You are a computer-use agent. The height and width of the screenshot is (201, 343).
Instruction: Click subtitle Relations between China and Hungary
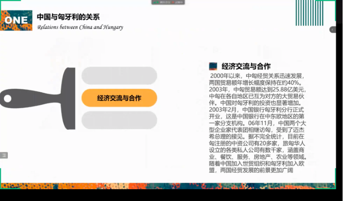[x=80, y=27]
